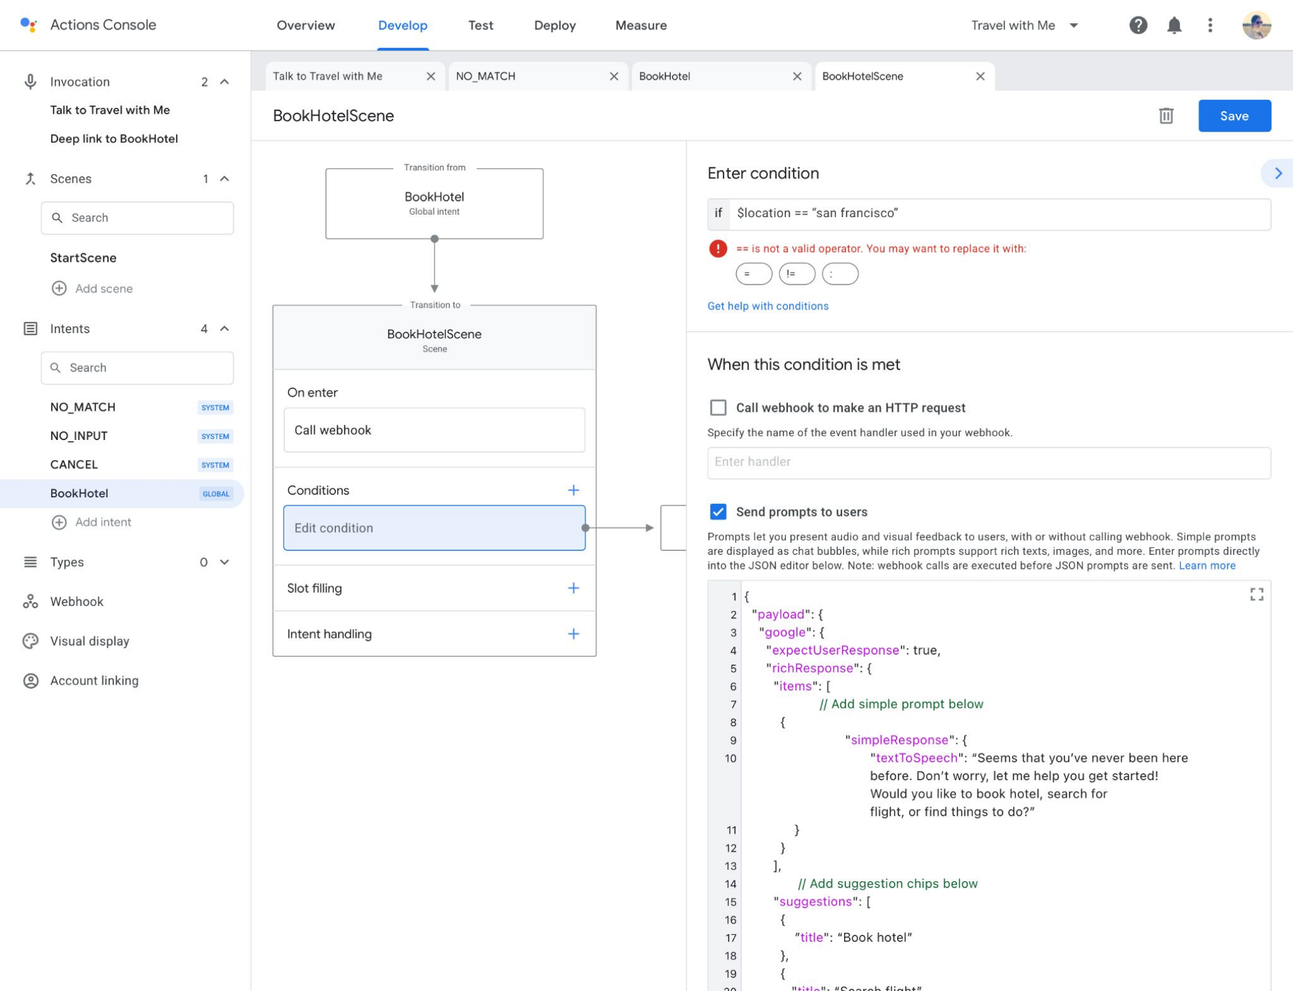The image size is (1293, 991).
Task: Switch to the Develop tab
Action: 403,26
